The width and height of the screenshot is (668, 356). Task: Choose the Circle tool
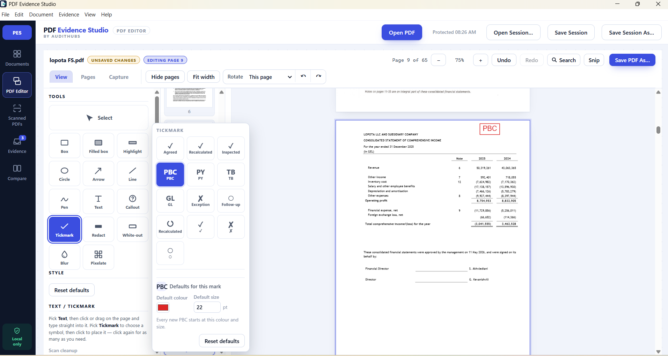[x=65, y=173]
